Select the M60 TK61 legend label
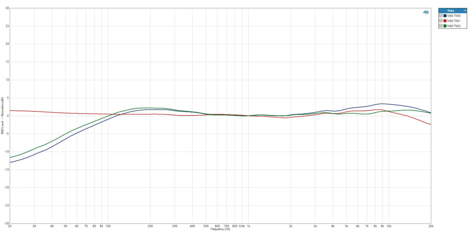 (x=454, y=21)
